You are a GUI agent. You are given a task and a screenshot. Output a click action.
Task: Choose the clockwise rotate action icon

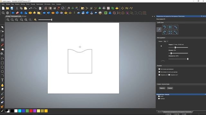(x=164, y=32)
